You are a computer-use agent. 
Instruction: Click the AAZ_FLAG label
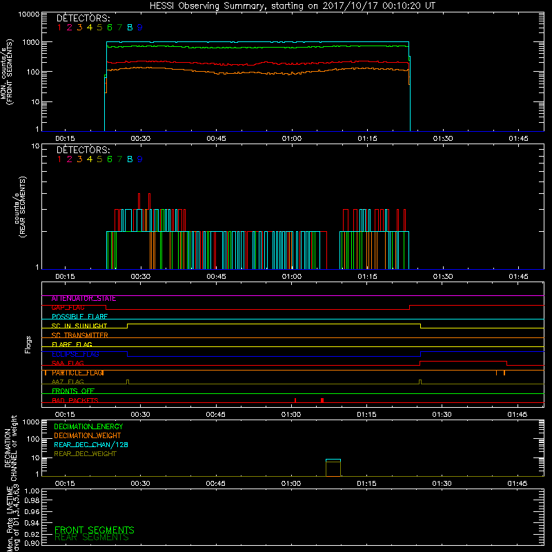click(68, 382)
